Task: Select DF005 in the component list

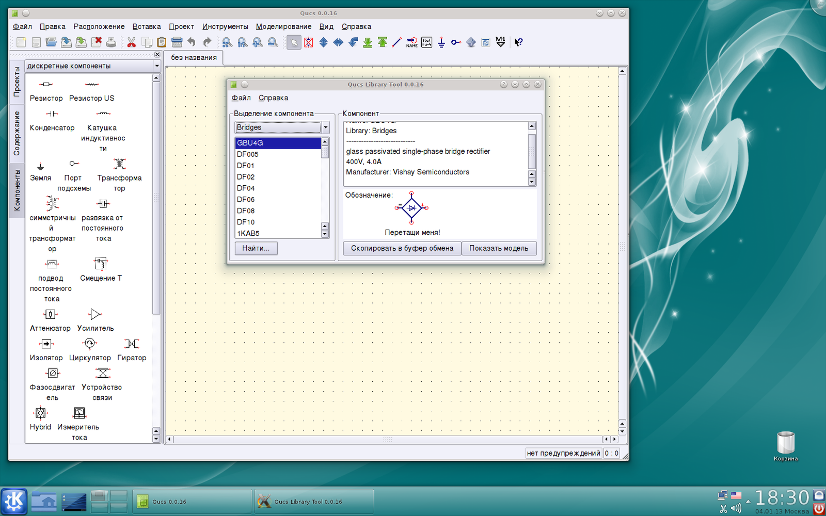Action: point(278,154)
